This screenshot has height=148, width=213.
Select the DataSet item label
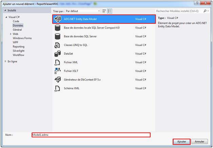pyautogui.click(x=68, y=54)
